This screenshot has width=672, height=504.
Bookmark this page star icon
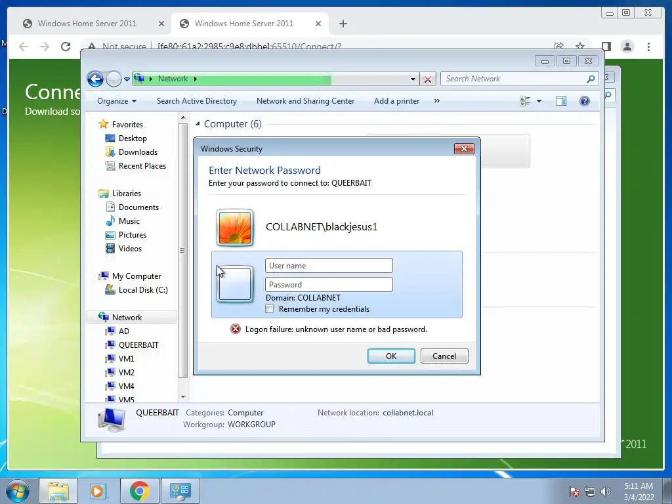coord(580,46)
